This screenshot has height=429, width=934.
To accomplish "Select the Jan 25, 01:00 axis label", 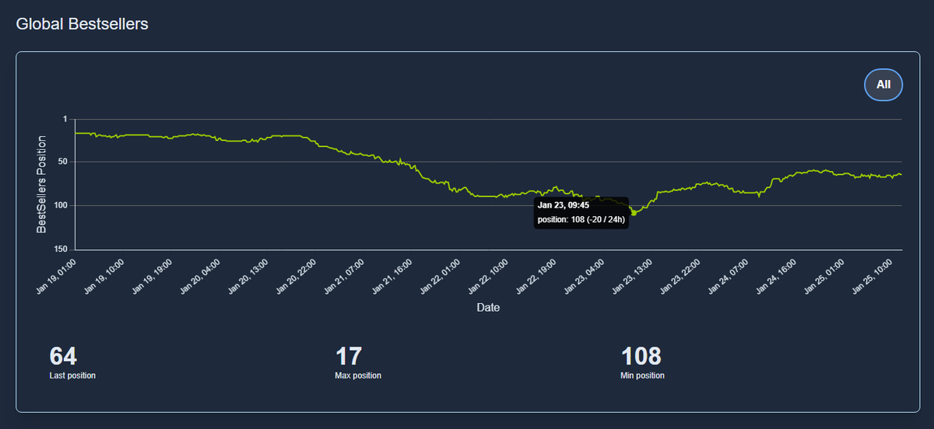I will [825, 275].
